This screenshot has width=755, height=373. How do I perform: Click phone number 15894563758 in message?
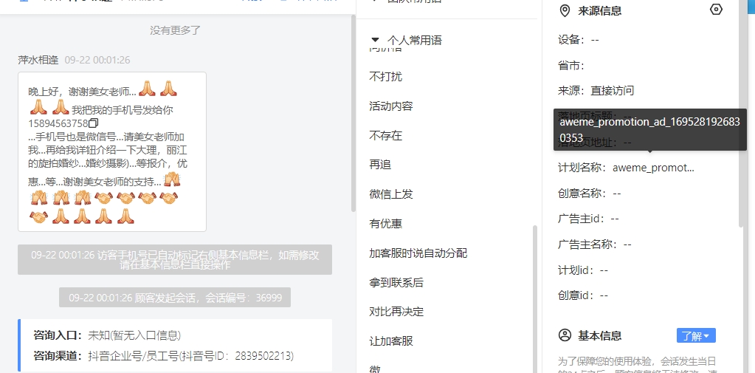[x=58, y=123]
